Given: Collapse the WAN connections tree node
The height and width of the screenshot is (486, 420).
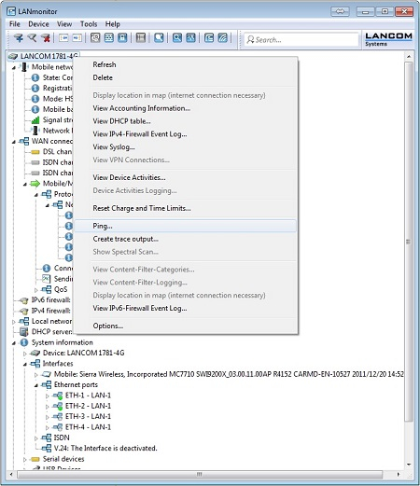Looking at the screenshot, I should coord(14,142).
